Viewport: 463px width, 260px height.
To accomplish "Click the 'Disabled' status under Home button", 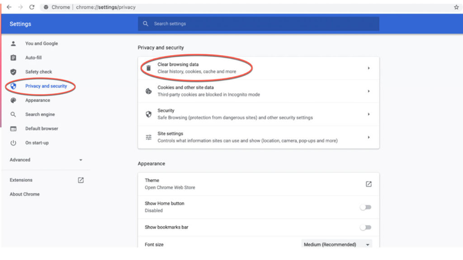I will [154, 210].
